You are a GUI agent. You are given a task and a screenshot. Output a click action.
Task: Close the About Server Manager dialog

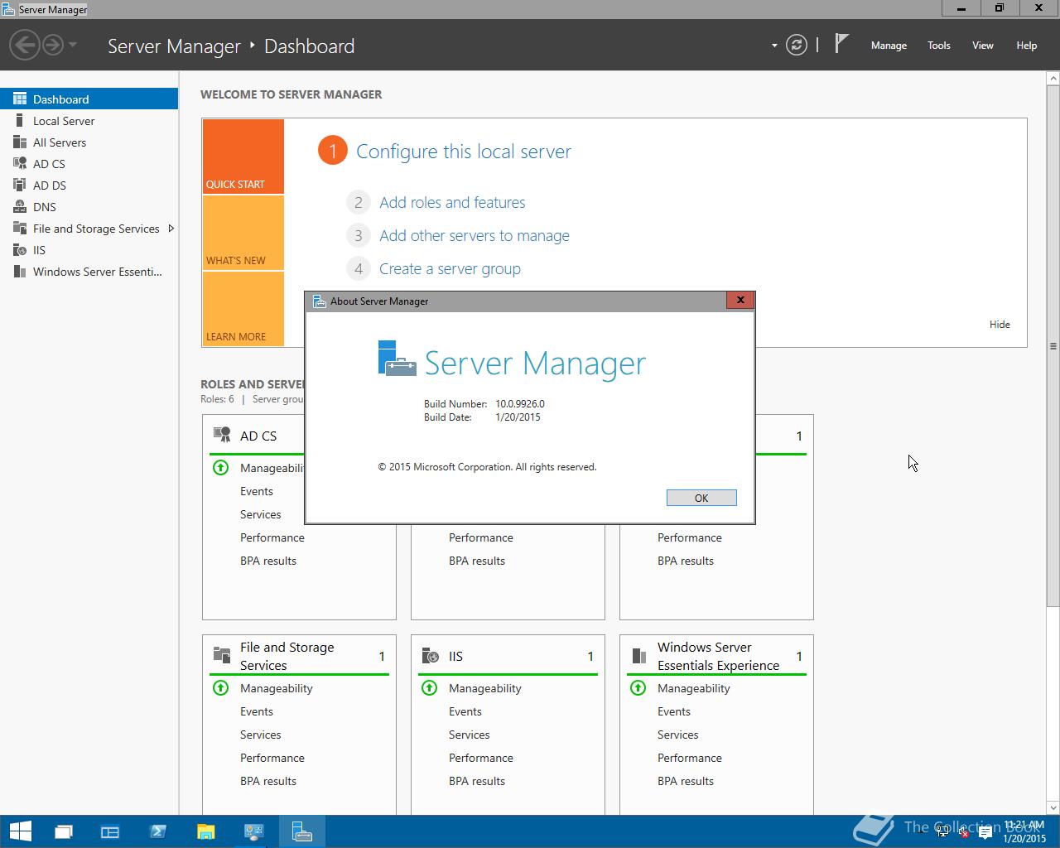tap(740, 300)
